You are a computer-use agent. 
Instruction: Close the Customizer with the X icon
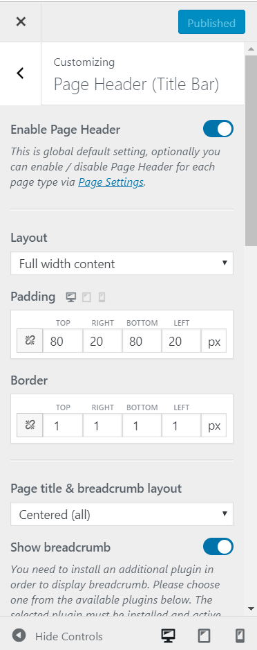(x=21, y=22)
